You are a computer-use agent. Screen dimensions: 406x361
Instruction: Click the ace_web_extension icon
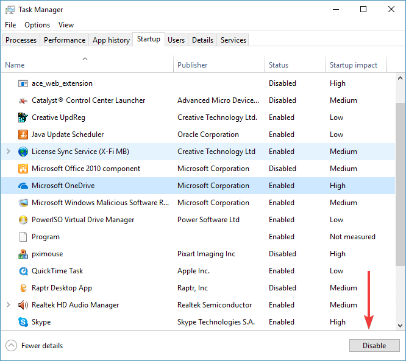[23, 83]
